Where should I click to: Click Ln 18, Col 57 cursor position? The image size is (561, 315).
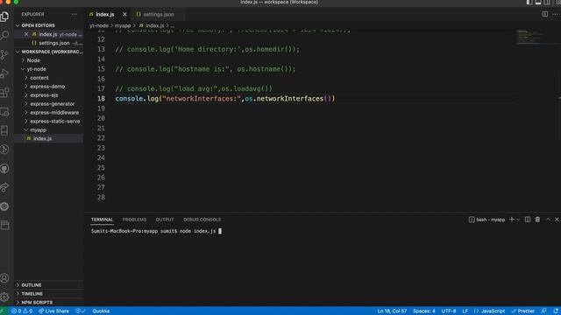(392, 311)
